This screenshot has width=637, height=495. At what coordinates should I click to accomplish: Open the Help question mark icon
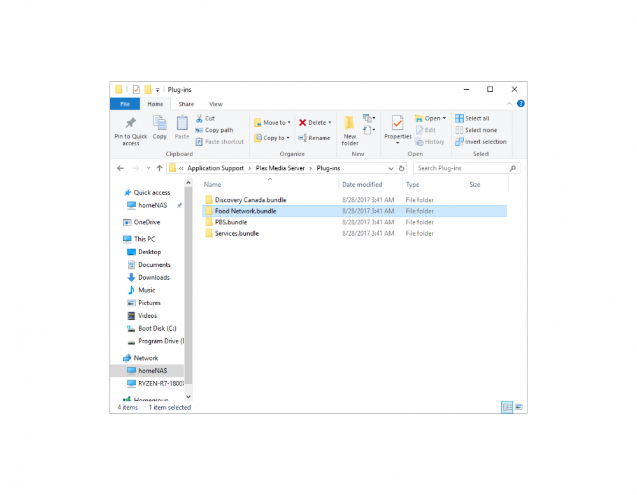pos(520,104)
